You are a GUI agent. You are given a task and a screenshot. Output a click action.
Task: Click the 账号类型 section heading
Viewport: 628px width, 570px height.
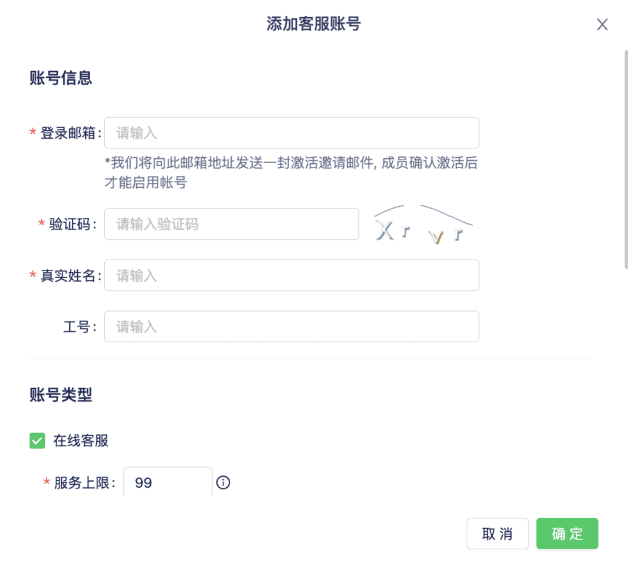coord(61,395)
